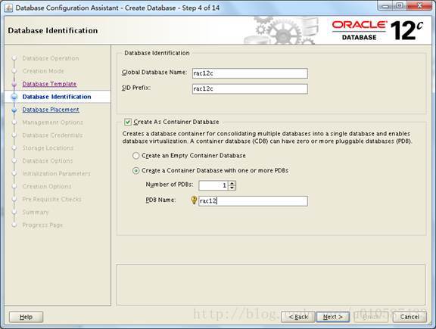Click the Global Database Name label

154,73
